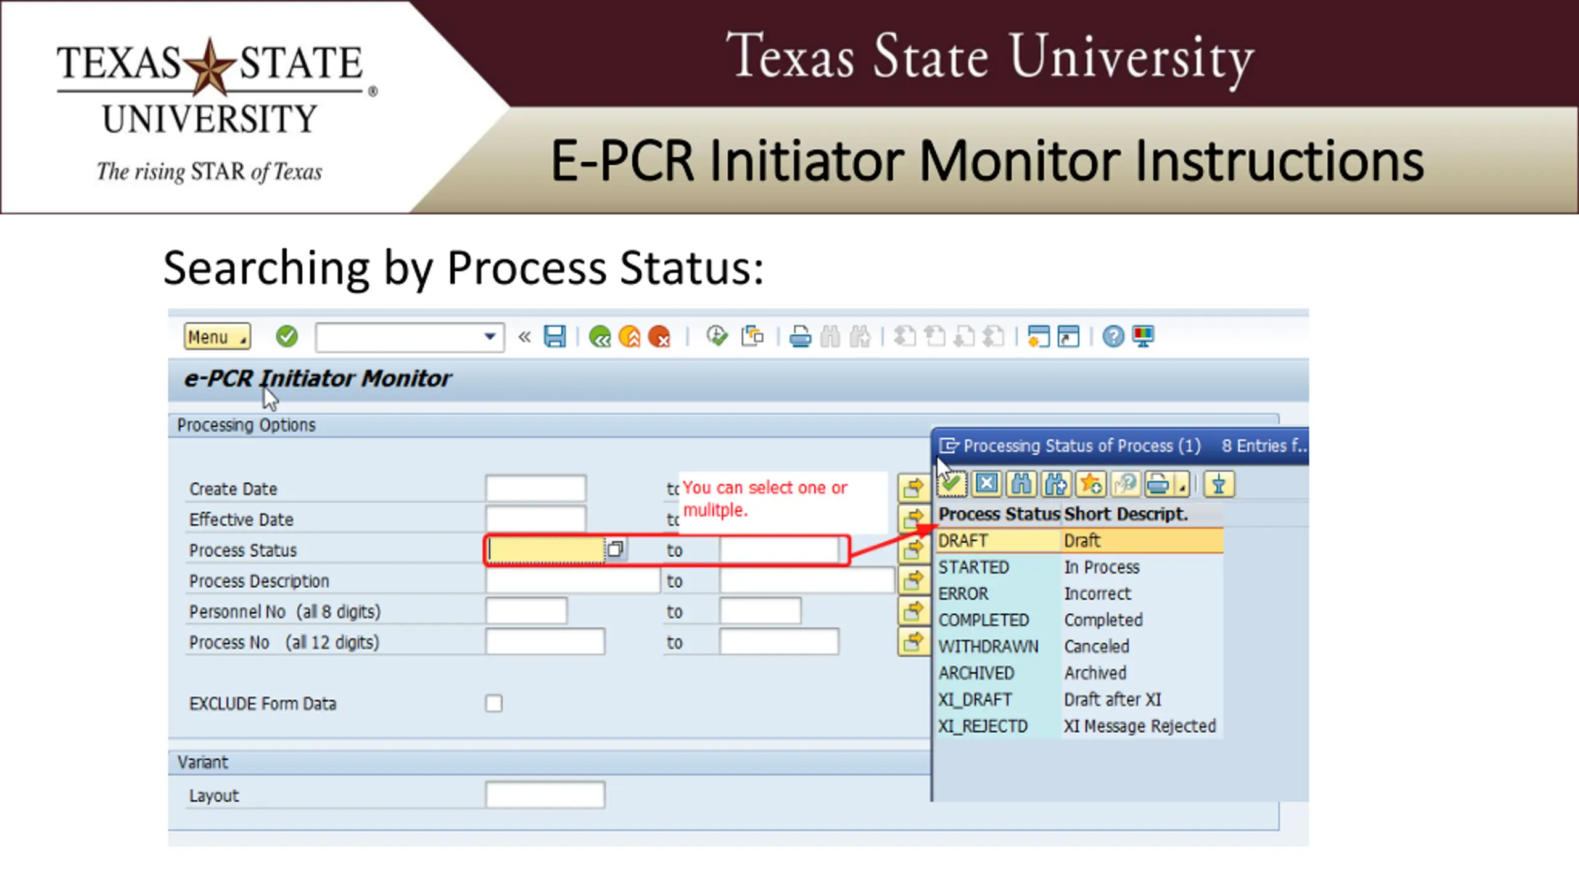This screenshot has width=1579, height=888.
Task: Click multiple selection arrow for Process Status
Action: pyautogui.click(x=913, y=549)
